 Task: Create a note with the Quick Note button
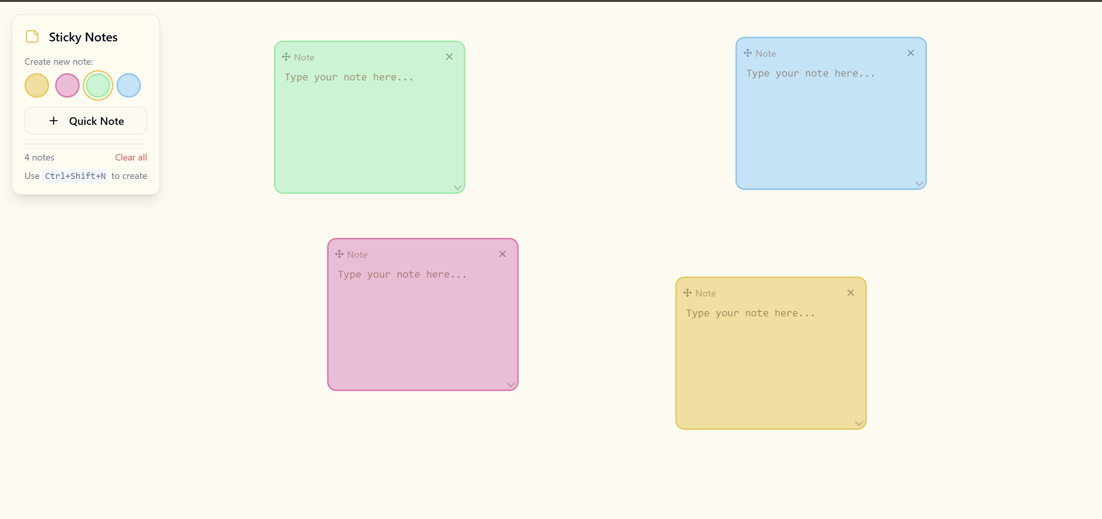click(85, 121)
